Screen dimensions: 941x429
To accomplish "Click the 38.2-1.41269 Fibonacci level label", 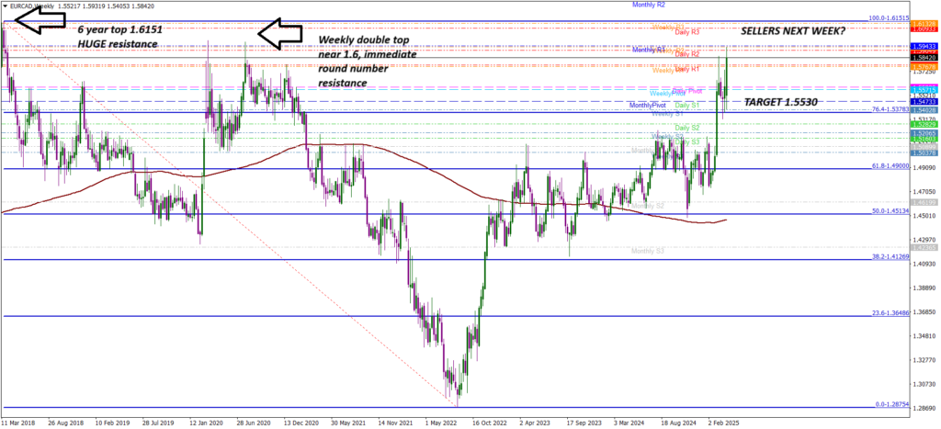I will click(891, 257).
